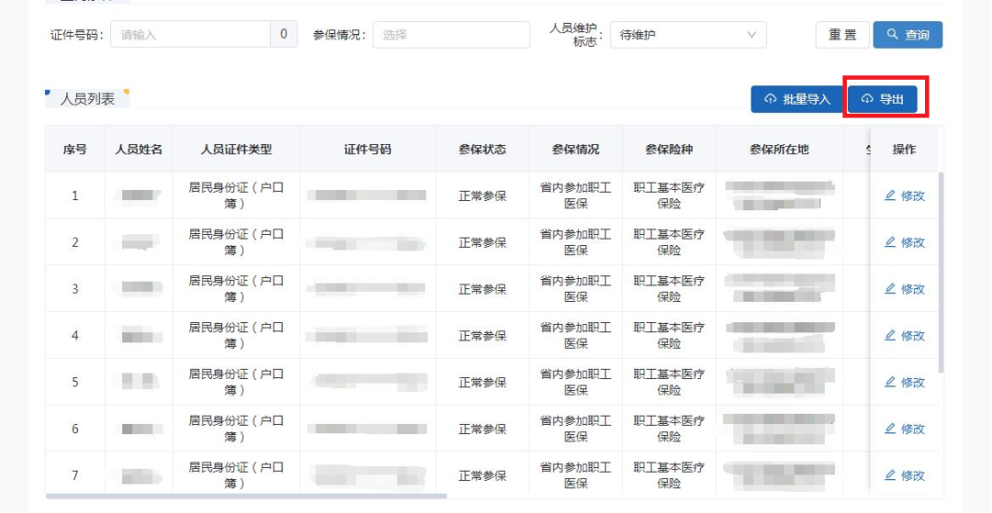The height and width of the screenshot is (513, 992).
Task: Open the 参保情况 select dropdown
Action: (x=451, y=35)
